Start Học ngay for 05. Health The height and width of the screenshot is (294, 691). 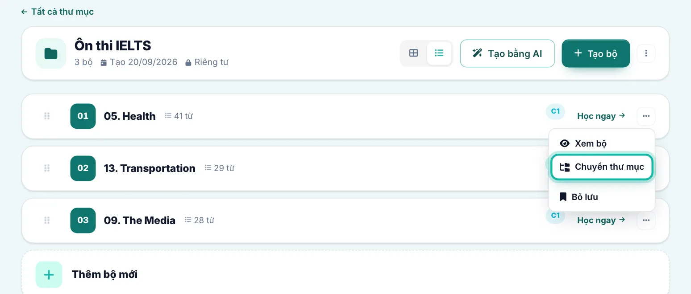click(x=601, y=116)
